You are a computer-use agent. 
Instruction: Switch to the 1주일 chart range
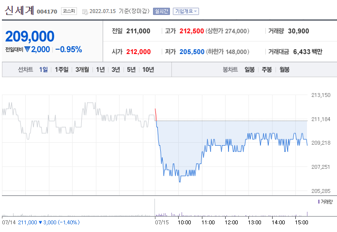coord(61,69)
